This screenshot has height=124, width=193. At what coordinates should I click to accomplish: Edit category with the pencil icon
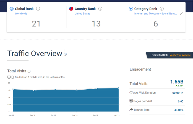181,14
